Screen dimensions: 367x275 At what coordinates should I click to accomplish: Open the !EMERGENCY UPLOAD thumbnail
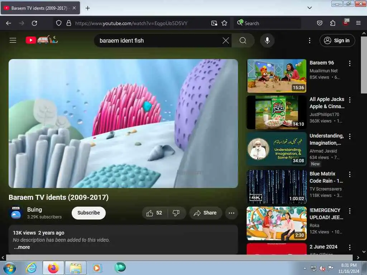click(277, 223)
